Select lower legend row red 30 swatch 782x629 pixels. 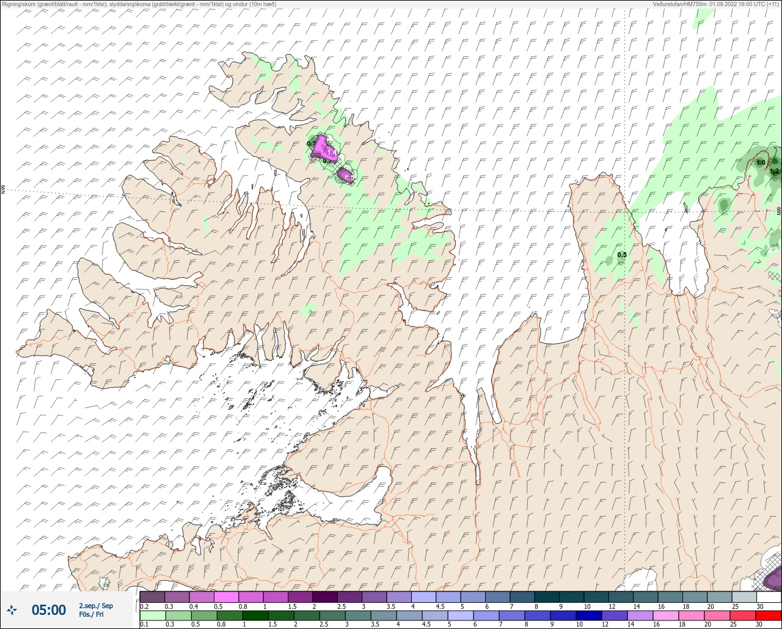[769, 615]
